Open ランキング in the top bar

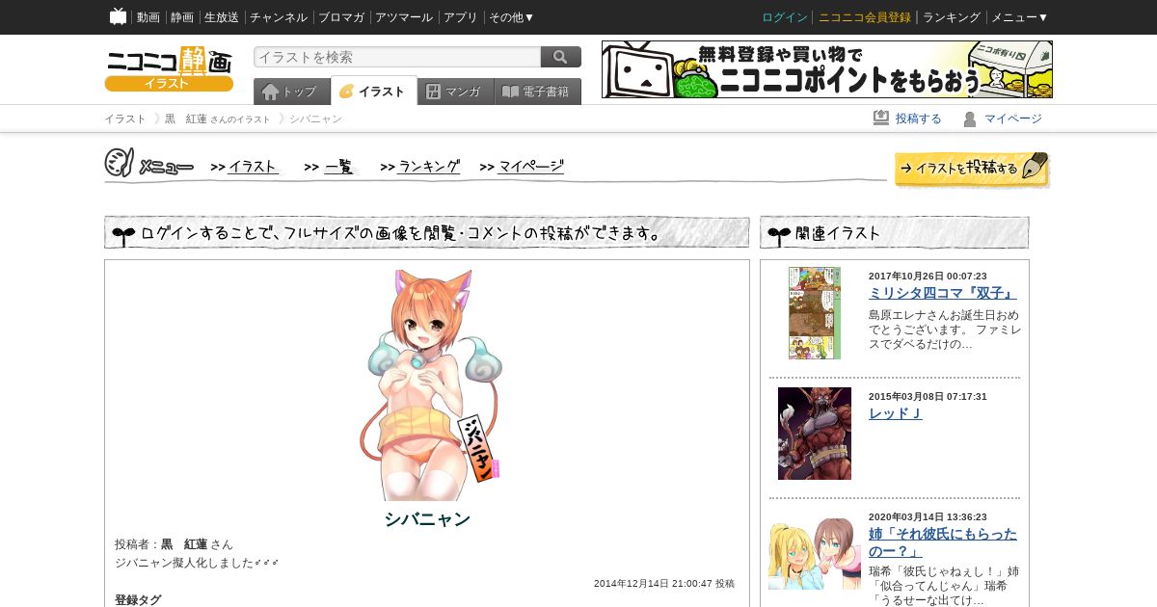[x=952, y=17]
